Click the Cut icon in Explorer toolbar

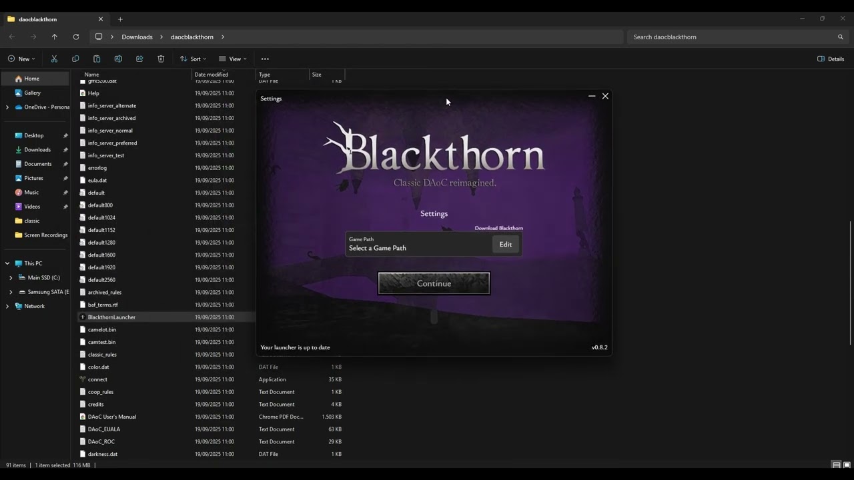[54, 59]
